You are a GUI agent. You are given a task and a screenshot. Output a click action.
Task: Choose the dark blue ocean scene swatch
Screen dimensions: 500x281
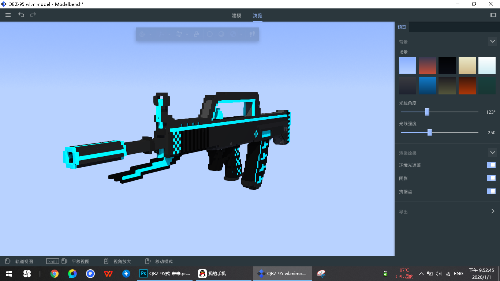(427, 86)
